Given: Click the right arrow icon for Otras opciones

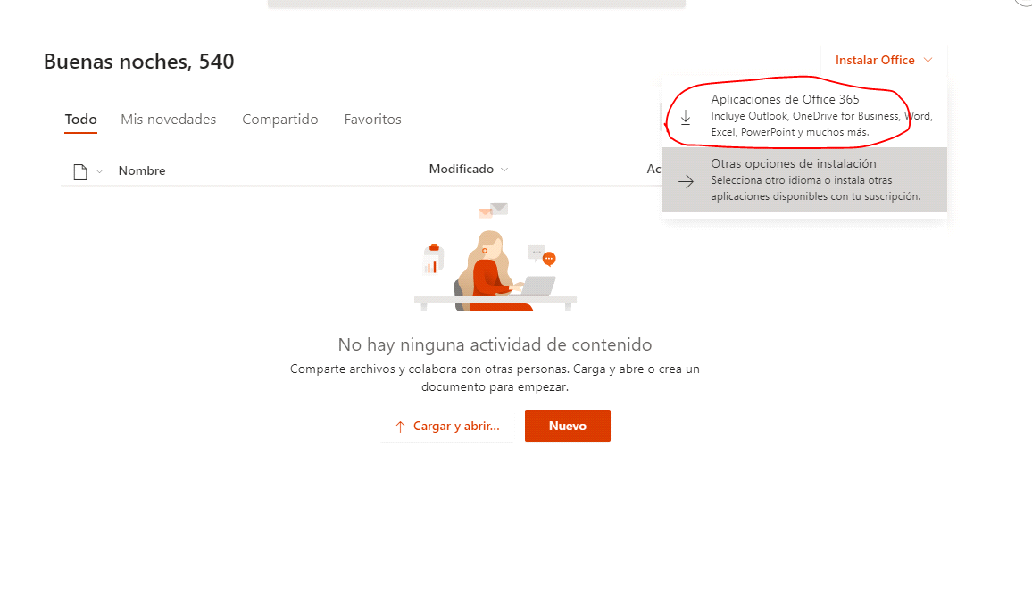Looking at the screenshot, I should coord(686,182).
